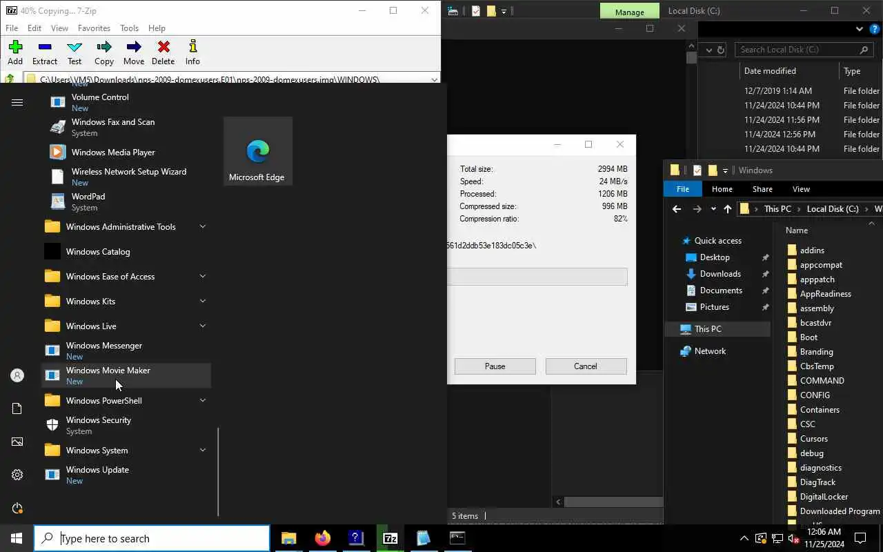The image size is (883, 552).
Task: Open 7-Zip address path dropdown
Action: click(434, 79)
